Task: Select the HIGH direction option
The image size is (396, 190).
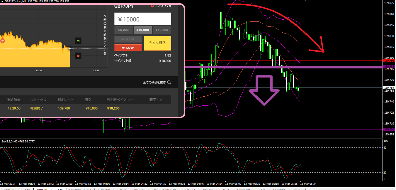Action: [x=128, y=39]
